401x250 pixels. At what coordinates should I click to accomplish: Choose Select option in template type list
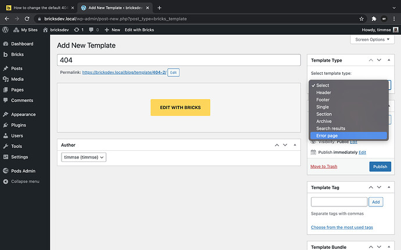(x=349, y=85)
